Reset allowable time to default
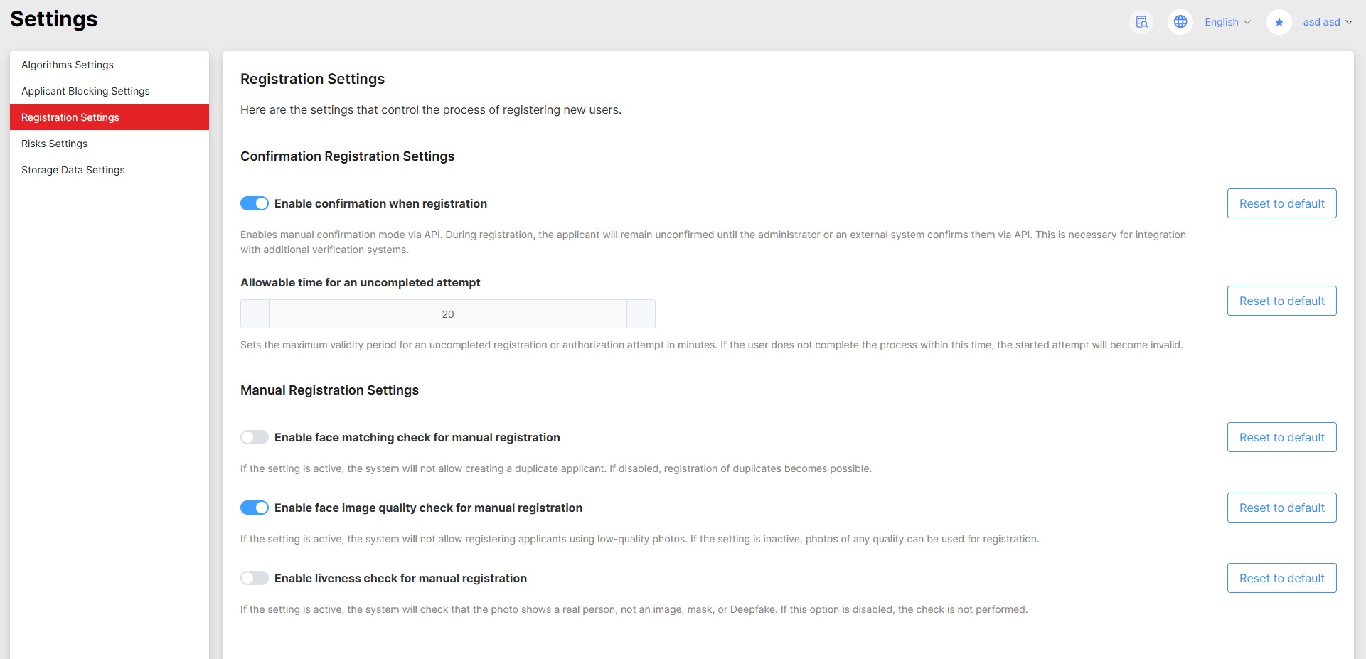Viewport: 1366px width, 659px height. click(x=1281, y=301)
